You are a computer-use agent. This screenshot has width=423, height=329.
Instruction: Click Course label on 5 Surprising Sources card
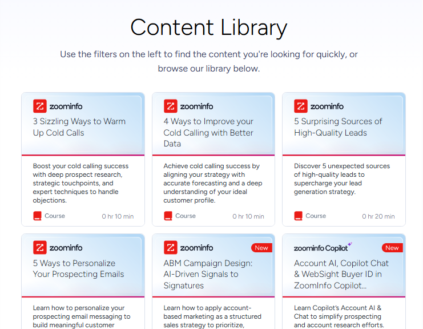pyautogui.click(x=316, y=216)
